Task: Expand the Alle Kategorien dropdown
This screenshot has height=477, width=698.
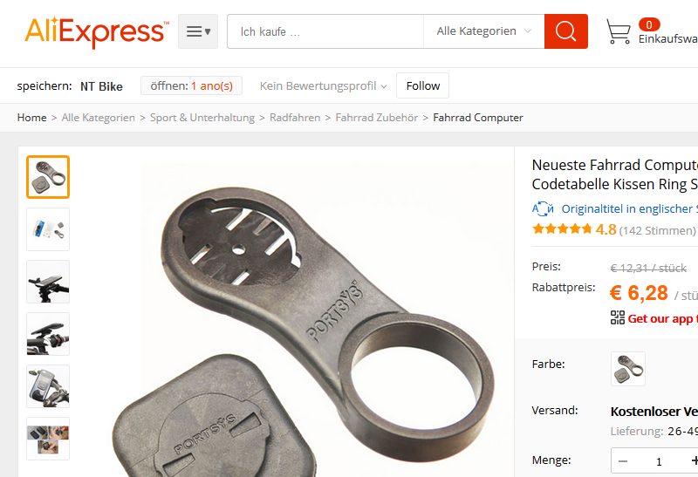Action: coord(484,31)
